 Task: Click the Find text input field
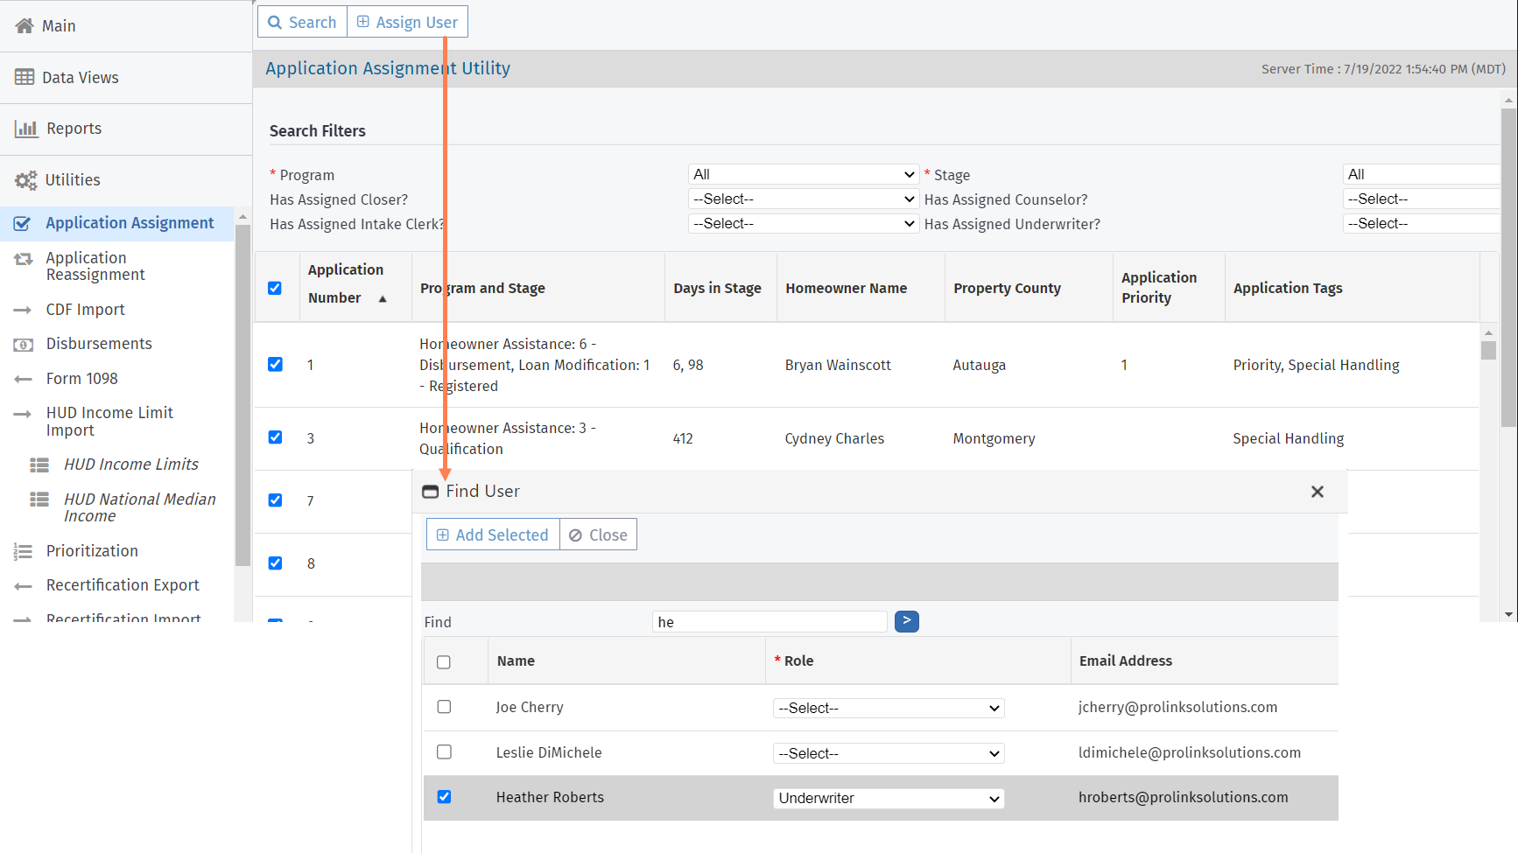pyautogui.click(x=770, y=622)
